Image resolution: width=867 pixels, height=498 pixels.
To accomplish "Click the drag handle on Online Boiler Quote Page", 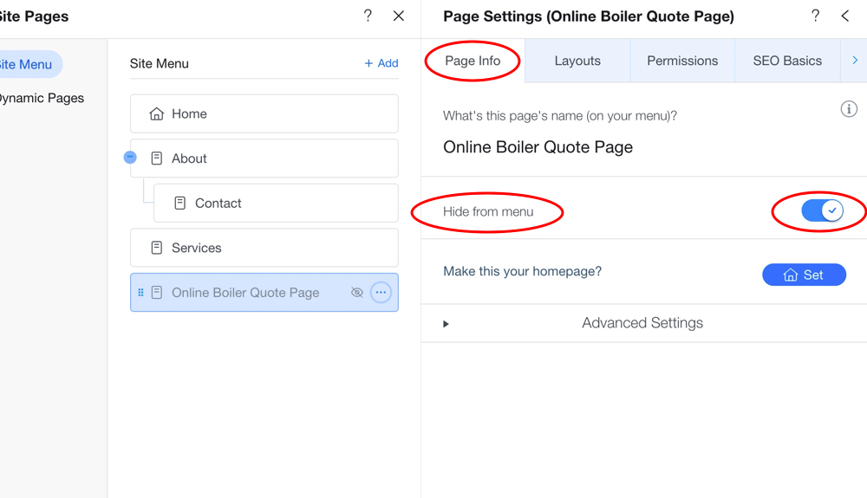I will click(140, 293).
